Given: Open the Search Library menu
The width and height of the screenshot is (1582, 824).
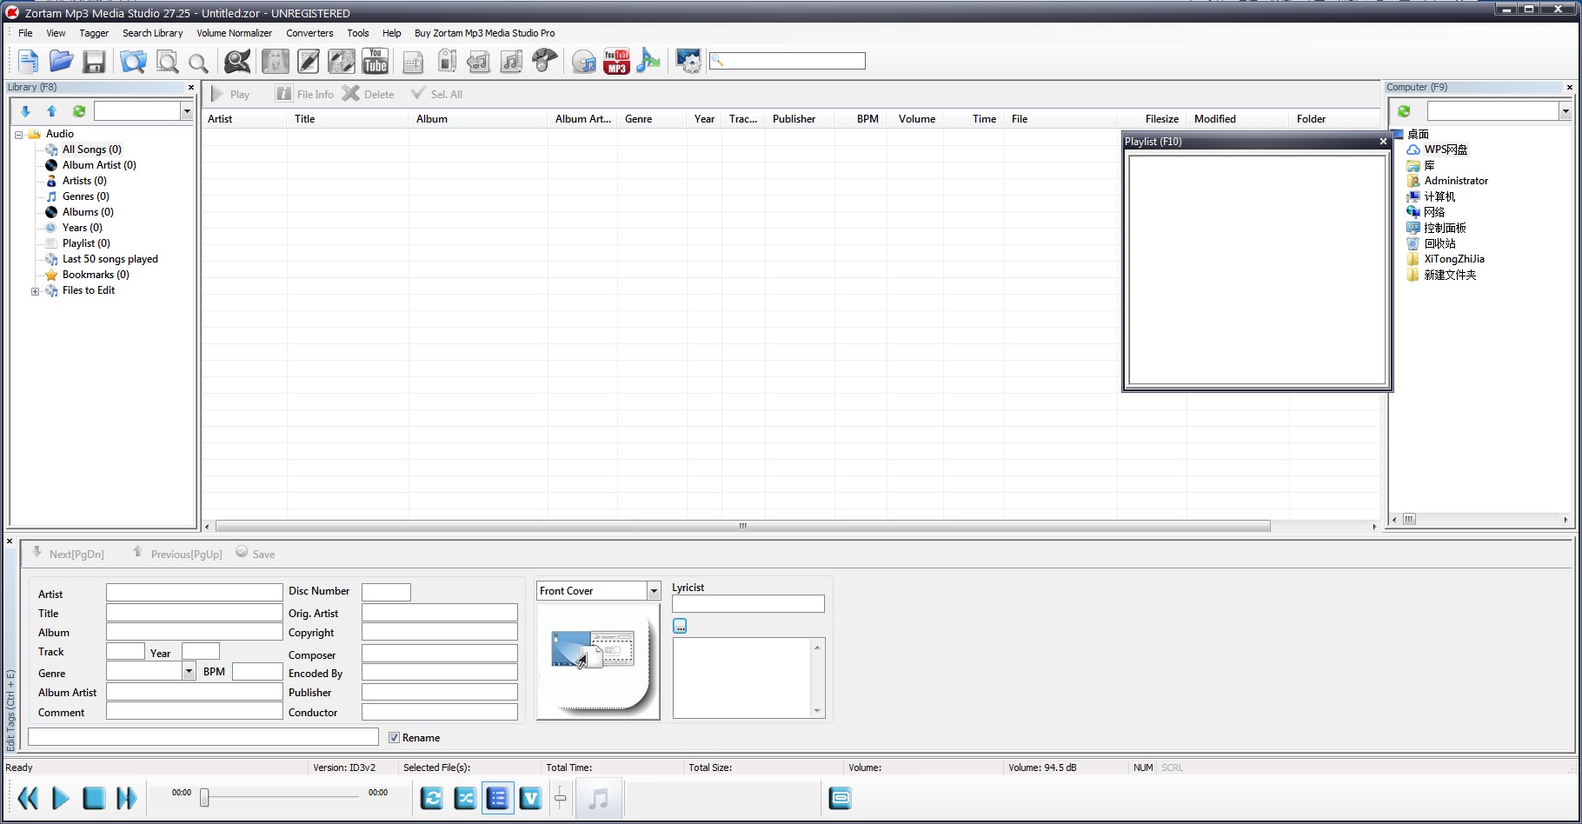Looking at the screenshot, I should click(x=153, y=33).
